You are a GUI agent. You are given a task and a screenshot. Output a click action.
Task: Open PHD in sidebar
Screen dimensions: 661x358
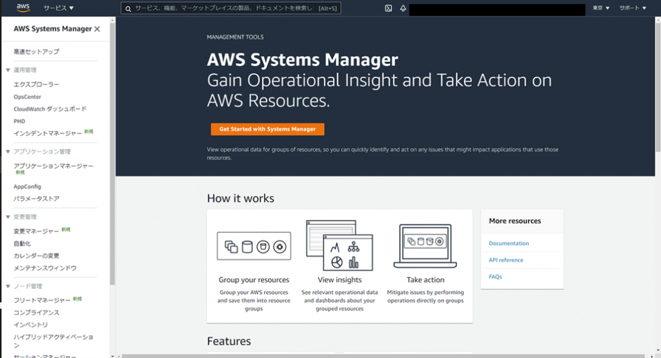[x=19, y=121]
